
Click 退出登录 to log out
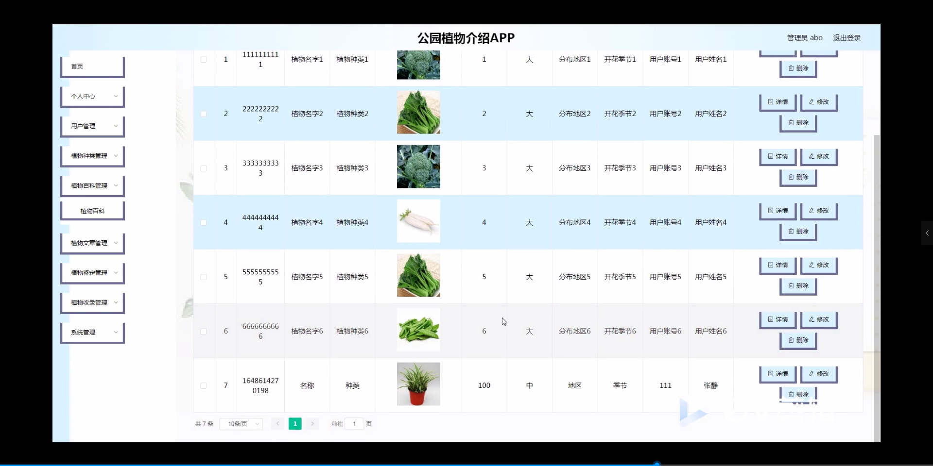tap(847, 38)
